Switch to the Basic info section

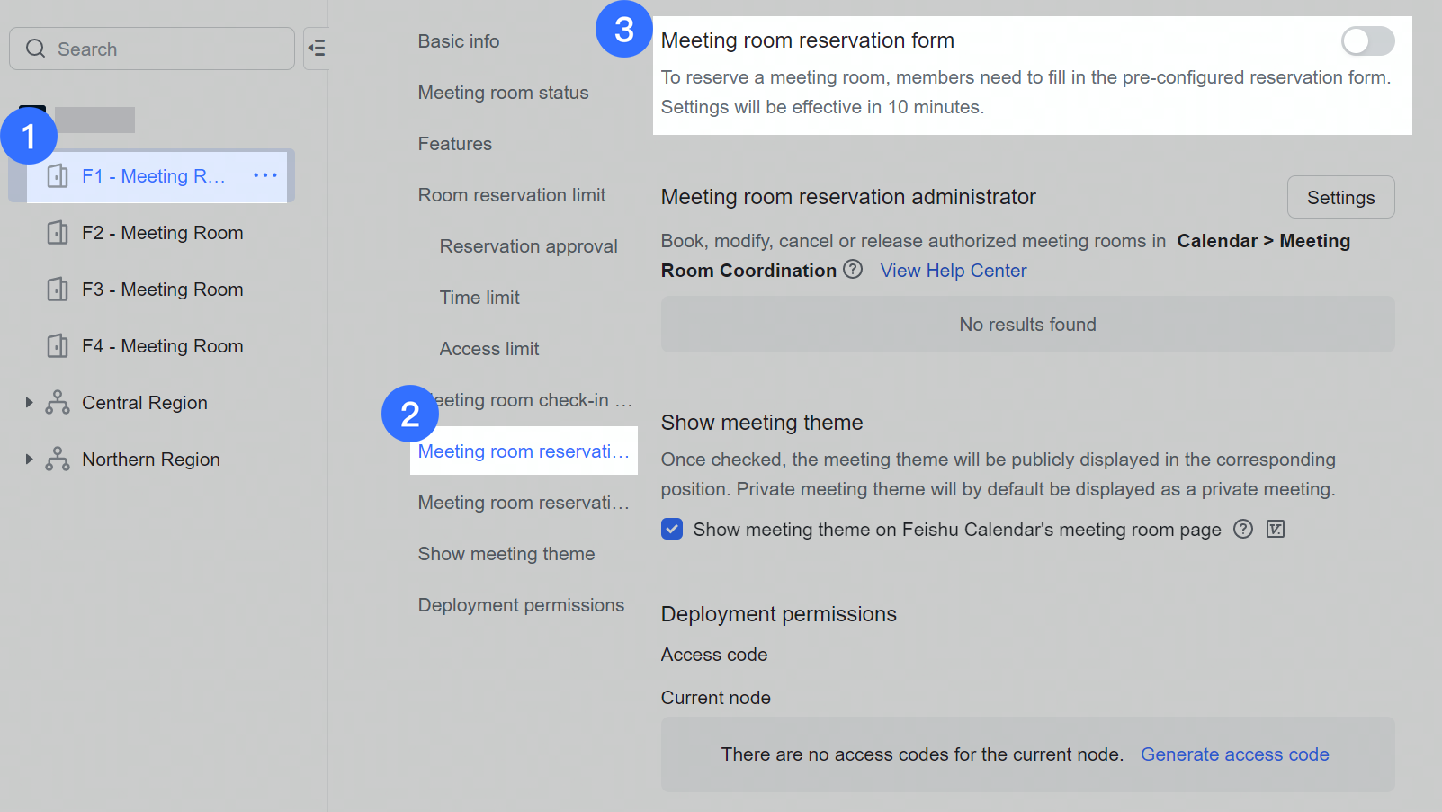point(459,40)
